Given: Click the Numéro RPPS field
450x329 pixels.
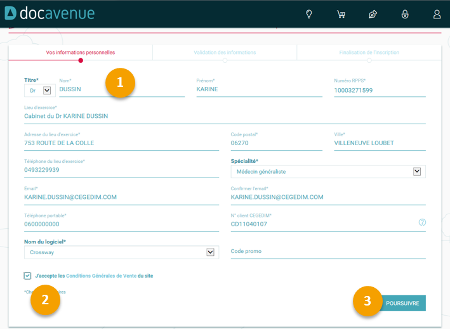Looking at the screenshot, I should pyautogui.click(x=379, y=90).
